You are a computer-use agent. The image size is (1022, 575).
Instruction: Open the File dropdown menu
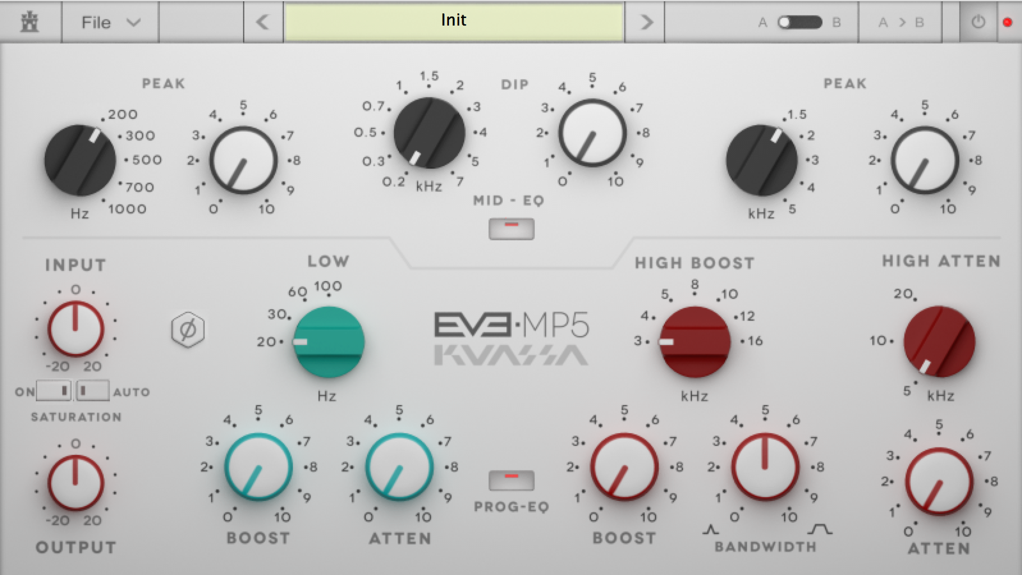[110, 22]
